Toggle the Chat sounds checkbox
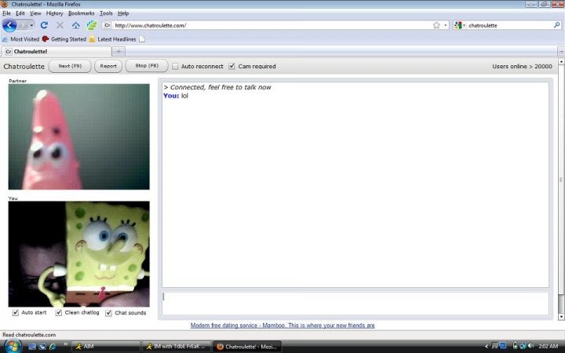Screen dimensions: 565x353 108,313
